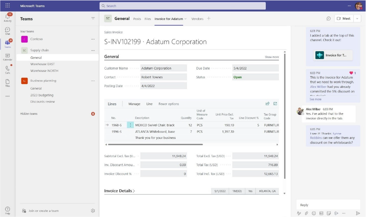Screen dimensions: 366x217
Task: Select the Contoso team
Action: (36, 39)
